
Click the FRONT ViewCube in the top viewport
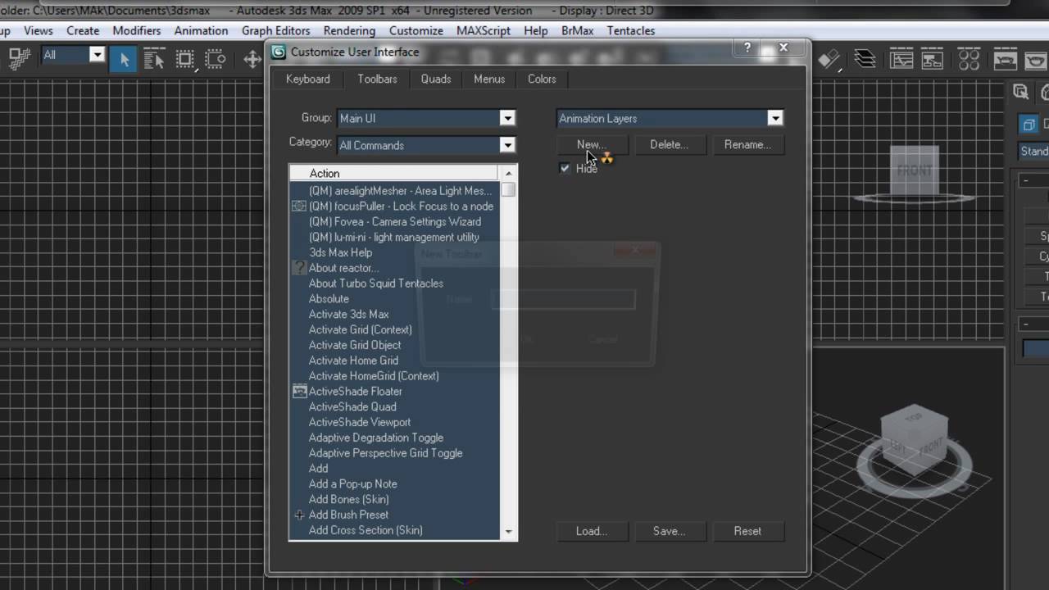[915, 171]
